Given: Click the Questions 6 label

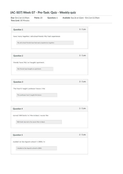Looking at the screenshot, I should click(52, 18).
